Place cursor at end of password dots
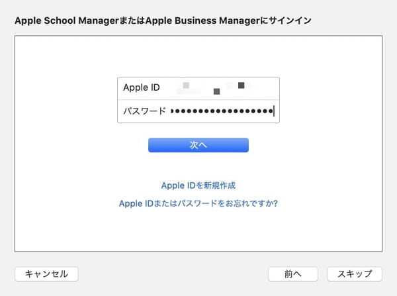Screen dimensions: 397x296 [x=274, y=111]
